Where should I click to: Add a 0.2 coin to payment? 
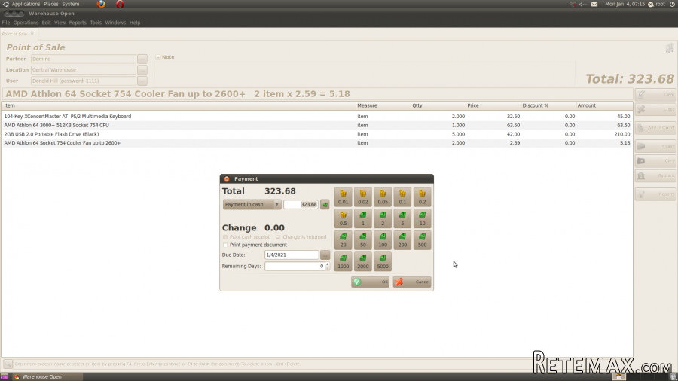(422, 197)
